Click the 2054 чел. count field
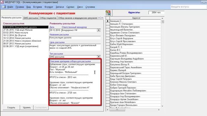The width and height of the screenshot is (207, 116). tap(156, 13)
